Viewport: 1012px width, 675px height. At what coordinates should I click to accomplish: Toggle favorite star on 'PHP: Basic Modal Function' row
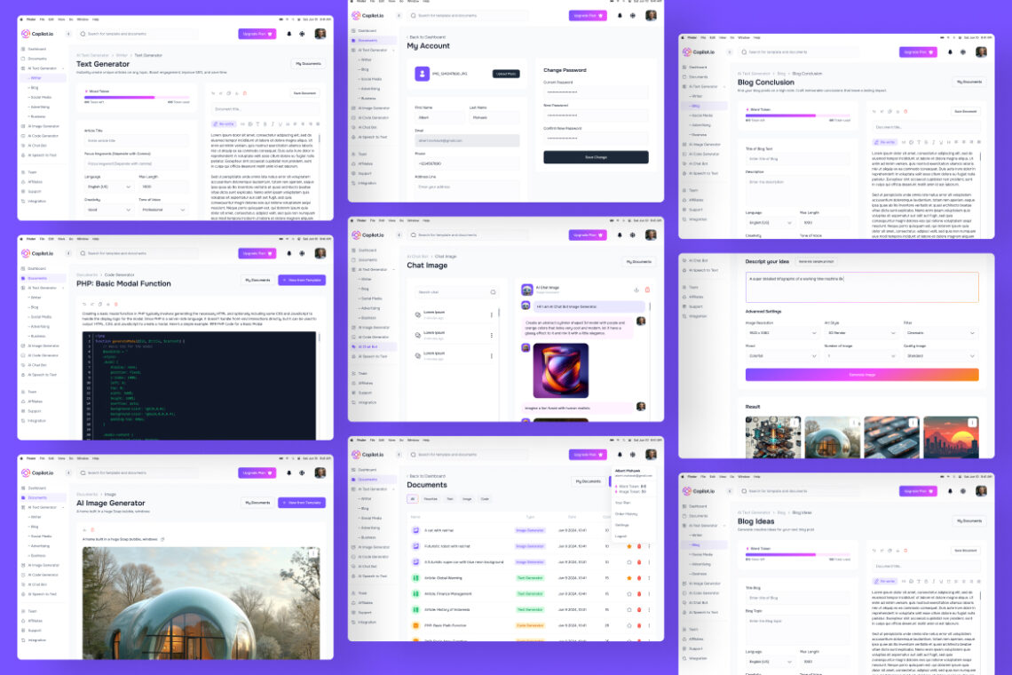pos(629,625)
